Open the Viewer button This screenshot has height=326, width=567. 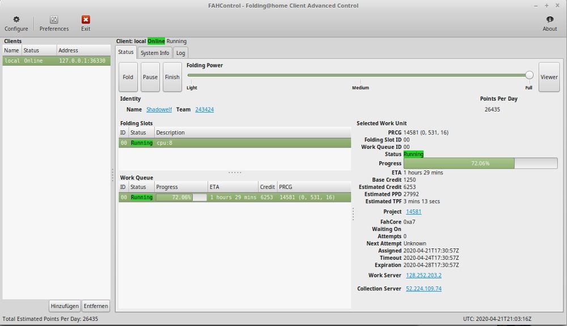point(549,77)
